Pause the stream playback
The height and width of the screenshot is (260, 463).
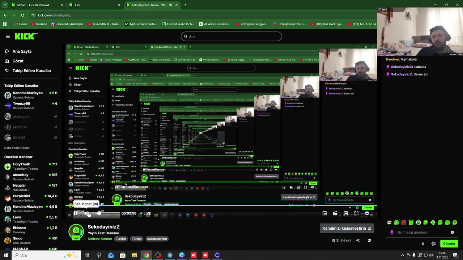pyautogui.click(x=76, y=213)
